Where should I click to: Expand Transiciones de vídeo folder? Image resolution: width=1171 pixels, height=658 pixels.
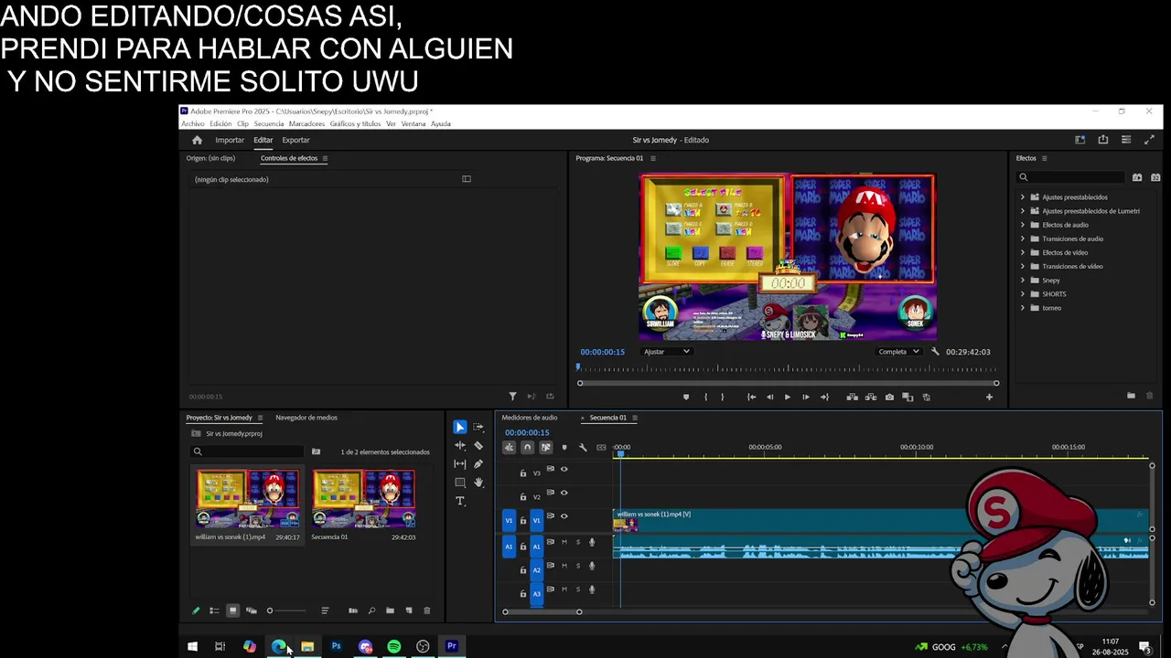pos(1023,266)
